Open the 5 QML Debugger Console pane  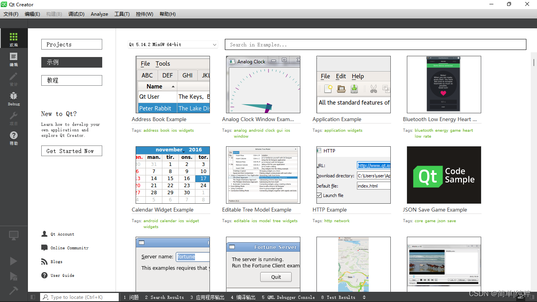(x=288, y=297)
